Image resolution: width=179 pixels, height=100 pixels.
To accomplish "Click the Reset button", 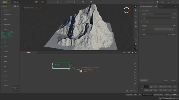I will coord(166,81).
